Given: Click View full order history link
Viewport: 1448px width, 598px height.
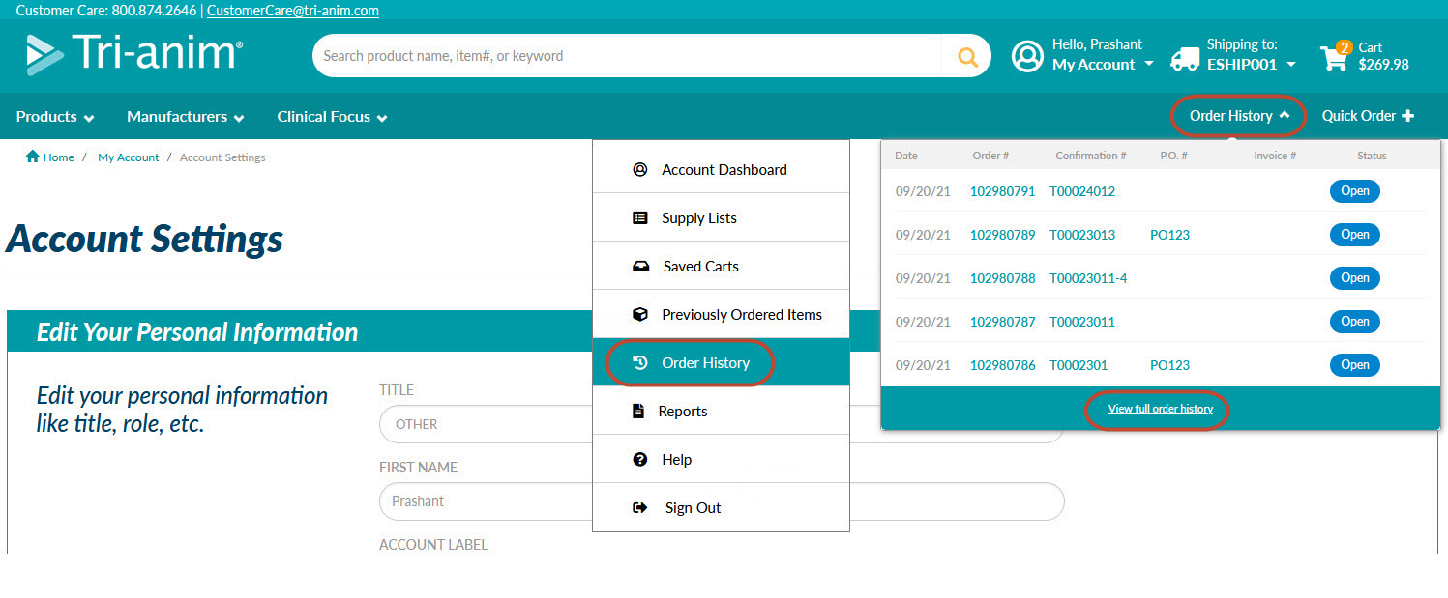Looking at the screenshot, I should (1160, 409).
